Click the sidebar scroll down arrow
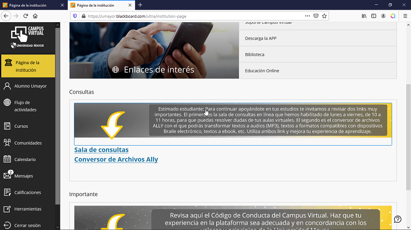The image size is (411, 230). click(x=58, y=228)
